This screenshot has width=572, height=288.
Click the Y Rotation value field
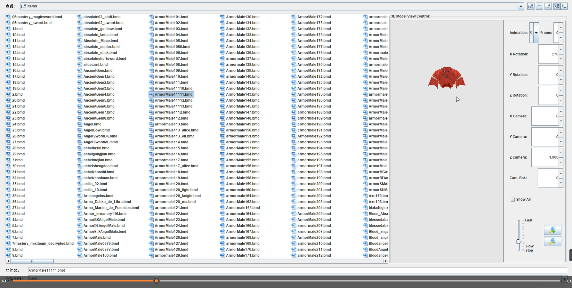[548, 75]
